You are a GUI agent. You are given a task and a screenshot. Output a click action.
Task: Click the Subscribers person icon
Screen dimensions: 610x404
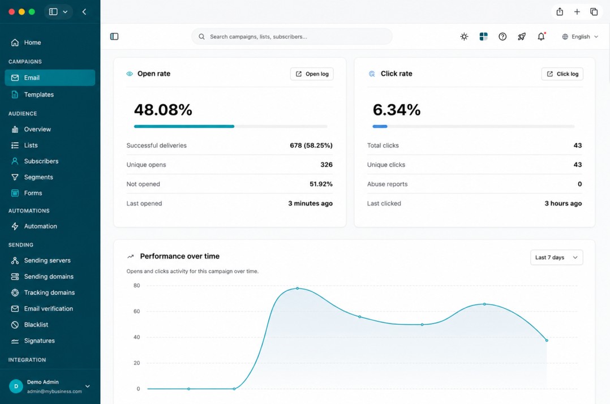(x=15, y=161)
